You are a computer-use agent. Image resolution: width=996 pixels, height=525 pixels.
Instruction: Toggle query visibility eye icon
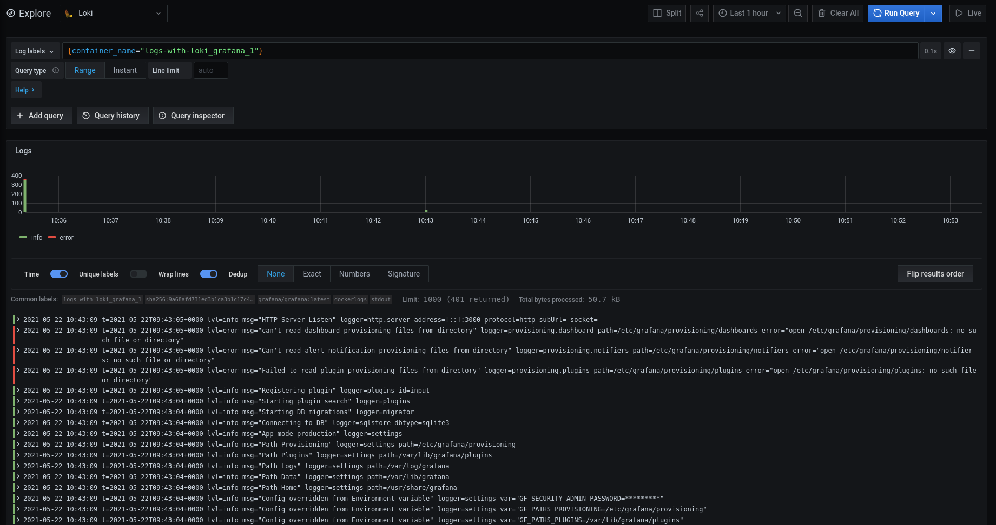[952, 51]
